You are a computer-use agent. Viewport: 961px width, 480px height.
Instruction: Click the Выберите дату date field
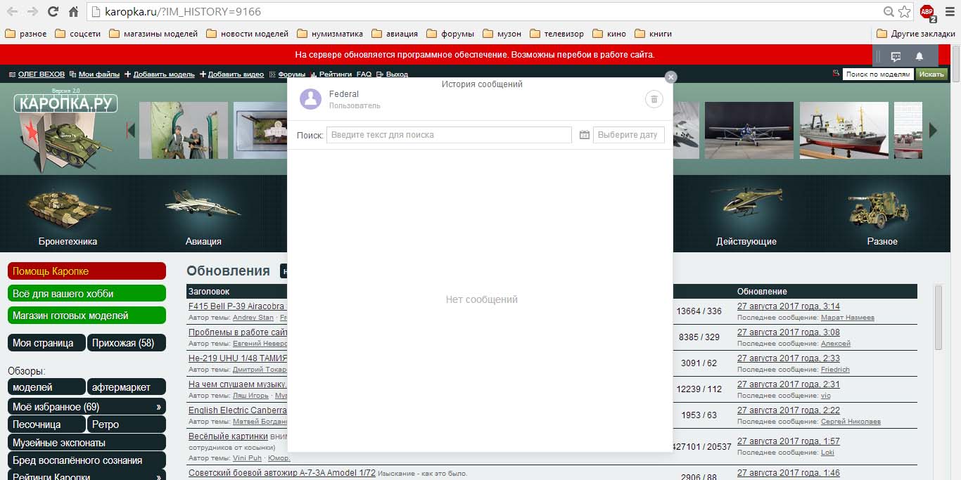628,135
